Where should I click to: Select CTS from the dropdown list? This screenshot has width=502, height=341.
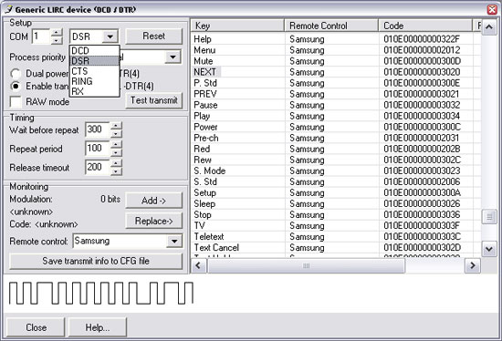[94, 71]
